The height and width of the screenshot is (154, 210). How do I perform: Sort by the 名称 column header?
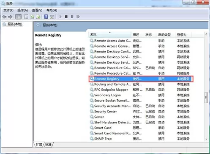click(110, 35)
